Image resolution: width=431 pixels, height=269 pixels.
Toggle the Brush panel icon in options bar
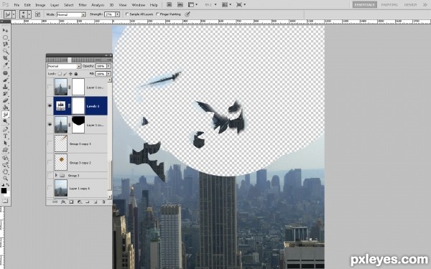coord(37,14)
